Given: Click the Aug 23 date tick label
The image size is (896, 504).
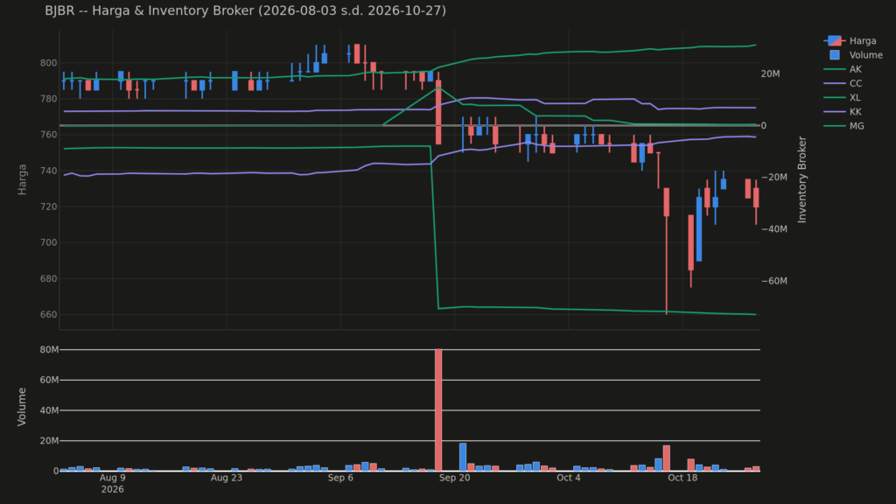Looking at the screenshot, I should click(x=227, y=478).
